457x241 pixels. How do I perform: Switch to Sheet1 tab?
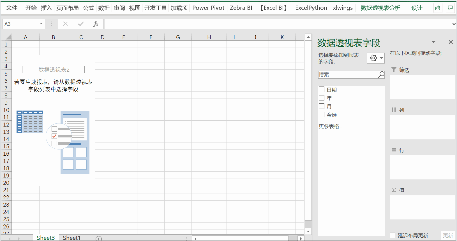point(72,238)
